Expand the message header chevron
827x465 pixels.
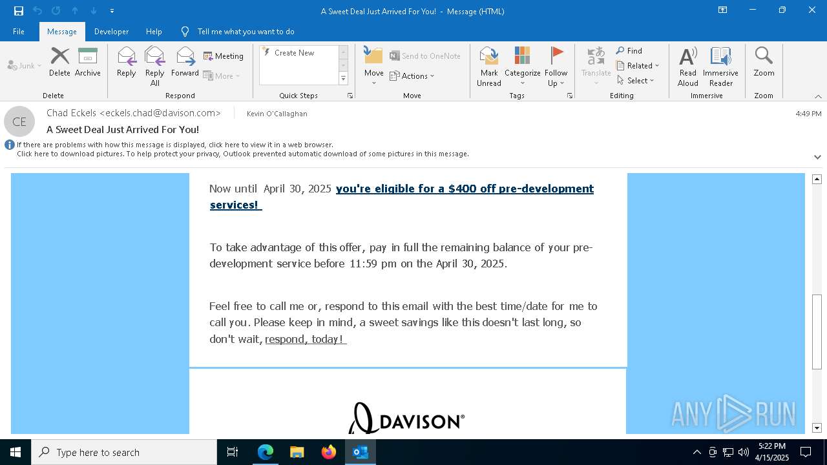[817, 157]
